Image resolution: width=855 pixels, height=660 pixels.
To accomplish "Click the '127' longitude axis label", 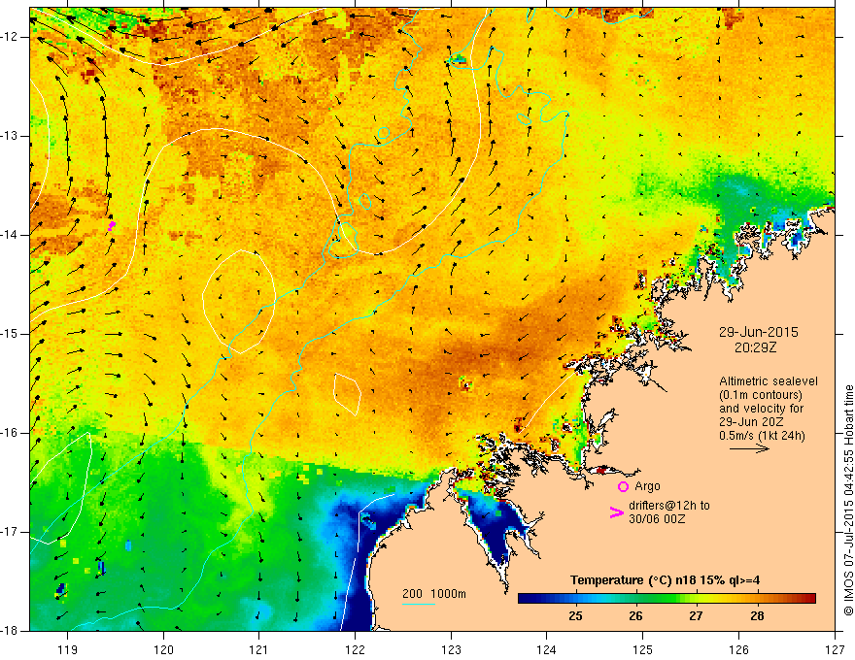I will [x=835, y=649].
